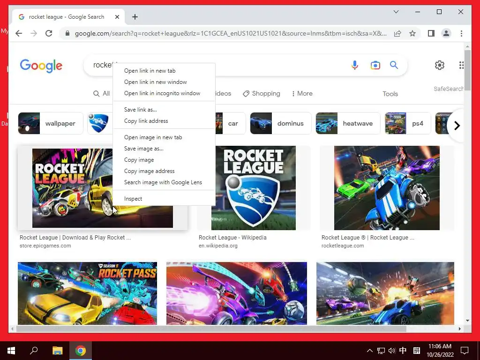Open Google quick settings gear
The image size is (480, 360).
point(440,65)
